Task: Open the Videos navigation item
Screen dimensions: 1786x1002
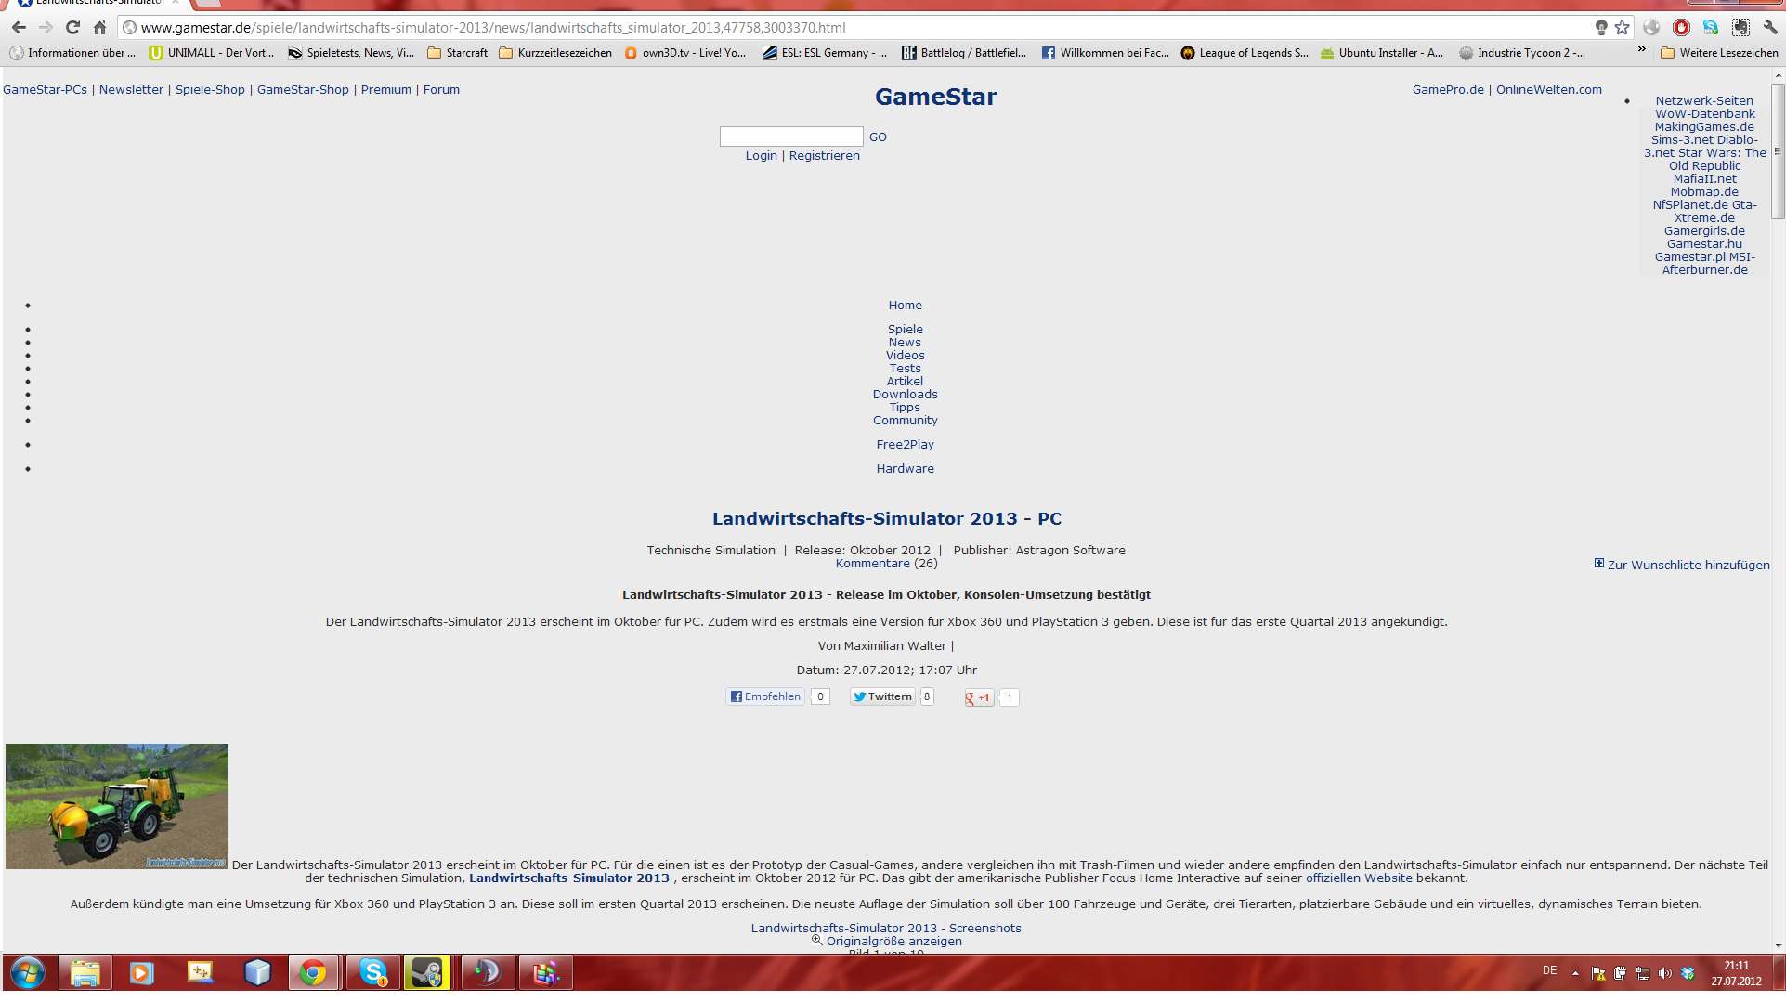Action: 906,356
